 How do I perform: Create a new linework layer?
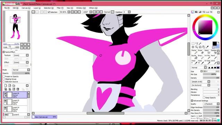tap(10, 85)
